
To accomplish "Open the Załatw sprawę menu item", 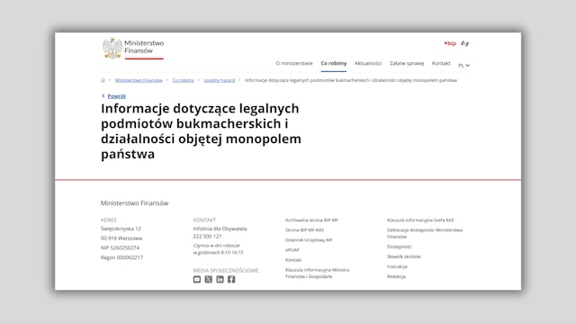I will [x=407, y=63].
